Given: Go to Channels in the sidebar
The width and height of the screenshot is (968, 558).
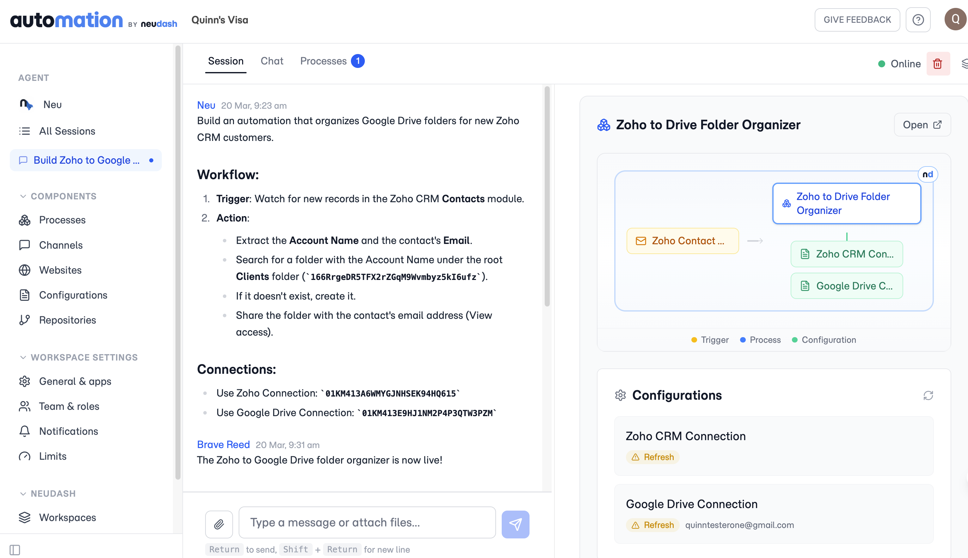Looking at the screenshot, I should point(61,245).
